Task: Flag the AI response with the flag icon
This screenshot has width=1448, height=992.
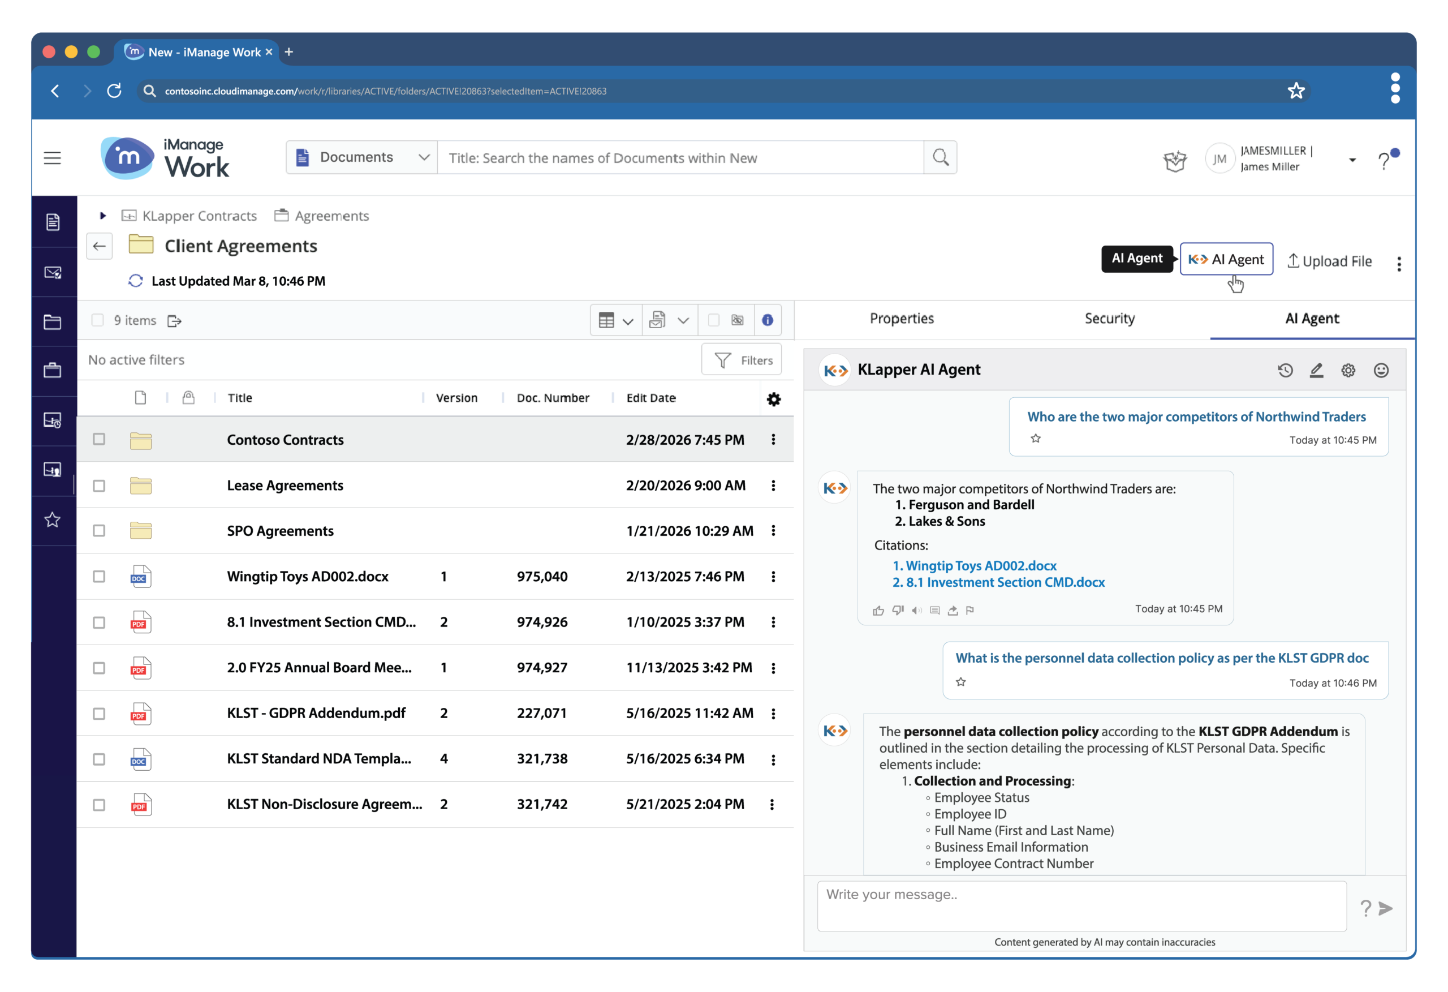Action: (969, 611)
